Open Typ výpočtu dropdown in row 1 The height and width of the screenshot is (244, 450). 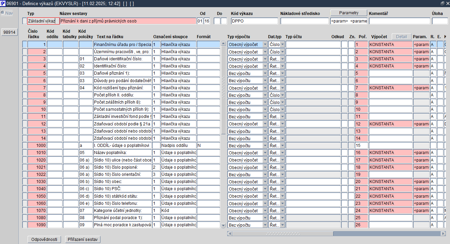tap(265, 45)
